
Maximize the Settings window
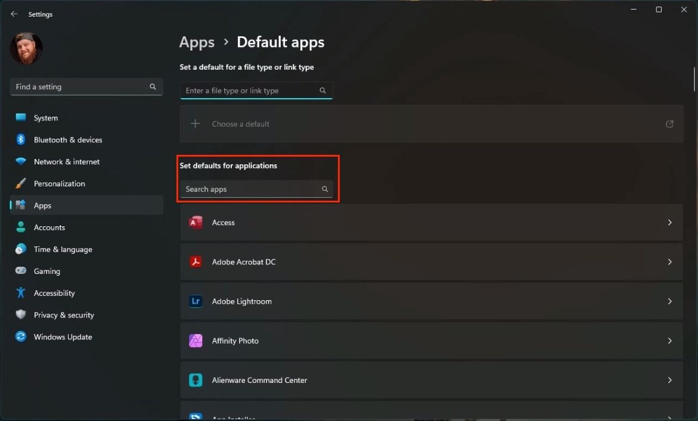659,10
